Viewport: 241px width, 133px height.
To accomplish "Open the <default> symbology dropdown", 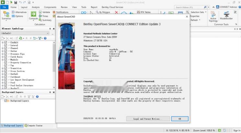I will [25, 33].
